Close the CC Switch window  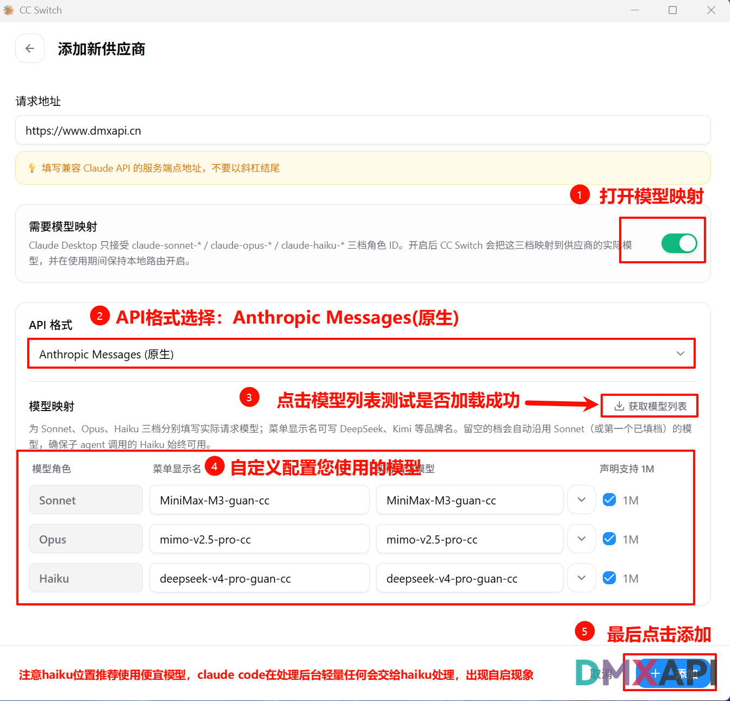click(x=711, y=10)
